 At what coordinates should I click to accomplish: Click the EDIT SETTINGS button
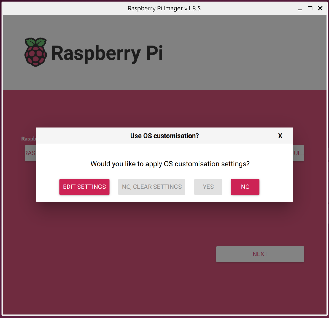pos(84,187)
